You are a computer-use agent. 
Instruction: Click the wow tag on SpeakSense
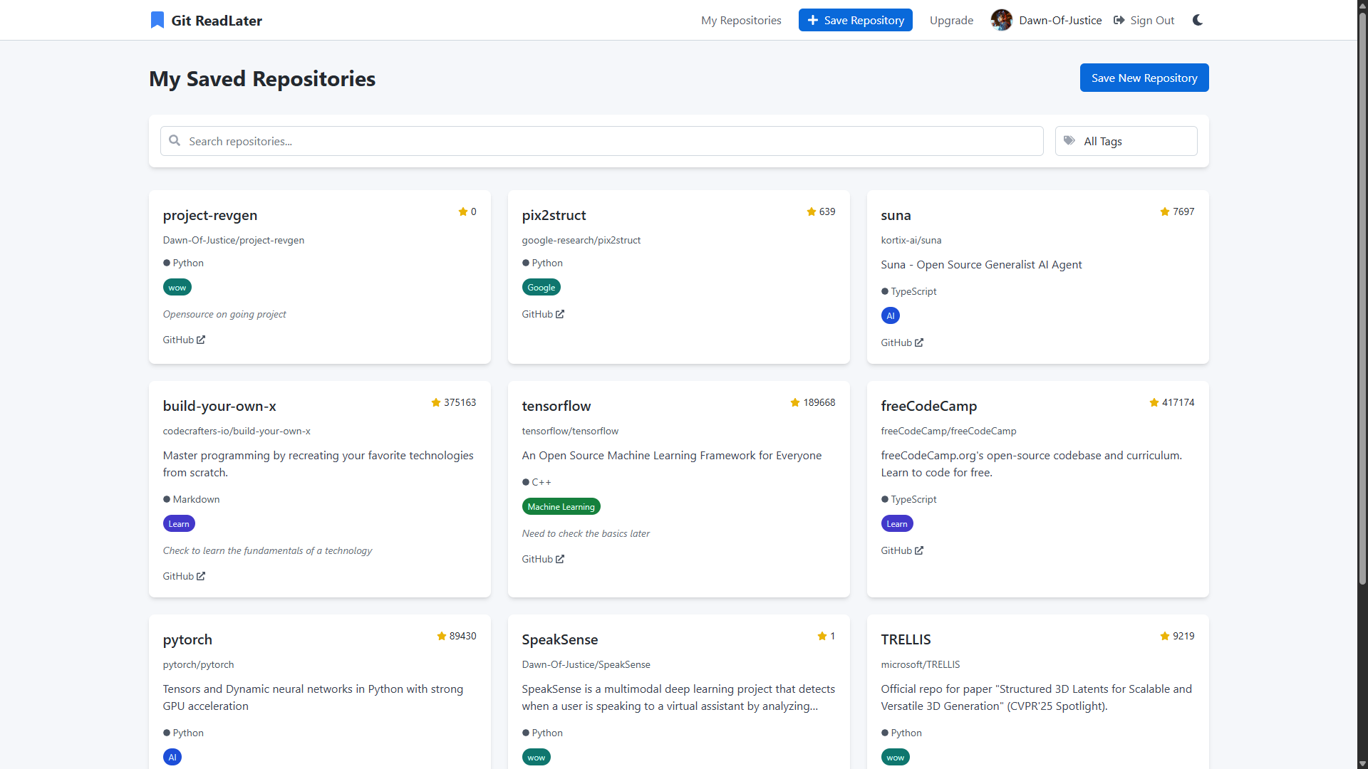tap(537, 758)
